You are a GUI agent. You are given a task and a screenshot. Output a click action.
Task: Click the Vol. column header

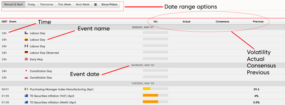point(156,22)
